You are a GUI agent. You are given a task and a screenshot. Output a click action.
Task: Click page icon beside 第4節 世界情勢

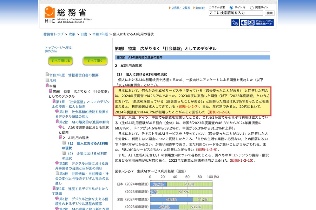click(x=57, y=173)
